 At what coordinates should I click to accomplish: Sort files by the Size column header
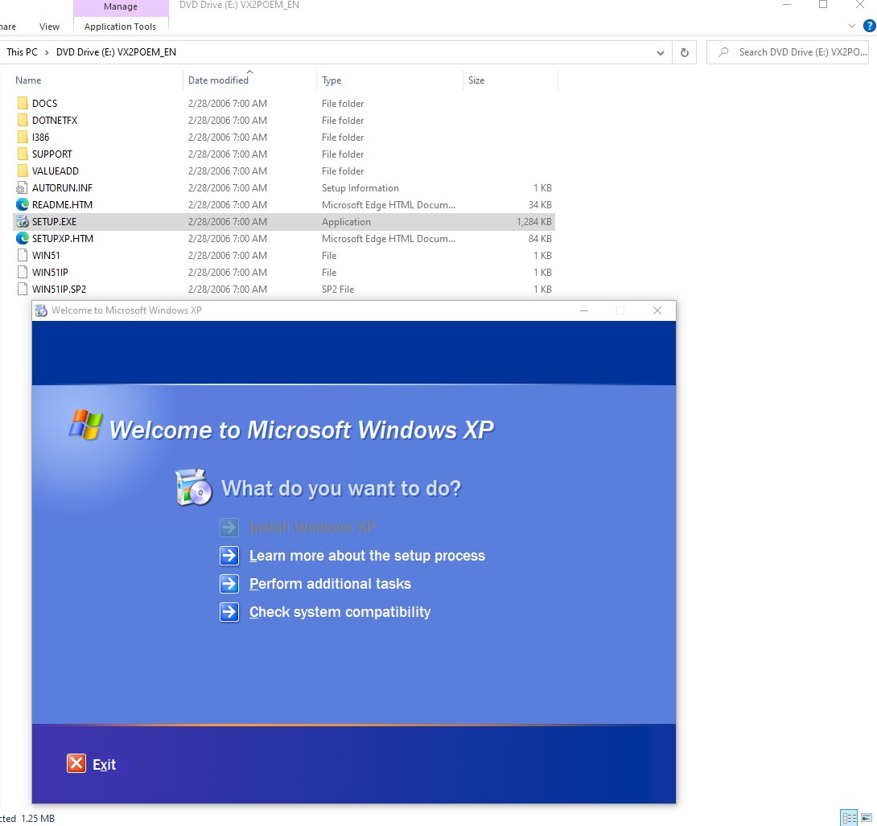click(476, 80)
